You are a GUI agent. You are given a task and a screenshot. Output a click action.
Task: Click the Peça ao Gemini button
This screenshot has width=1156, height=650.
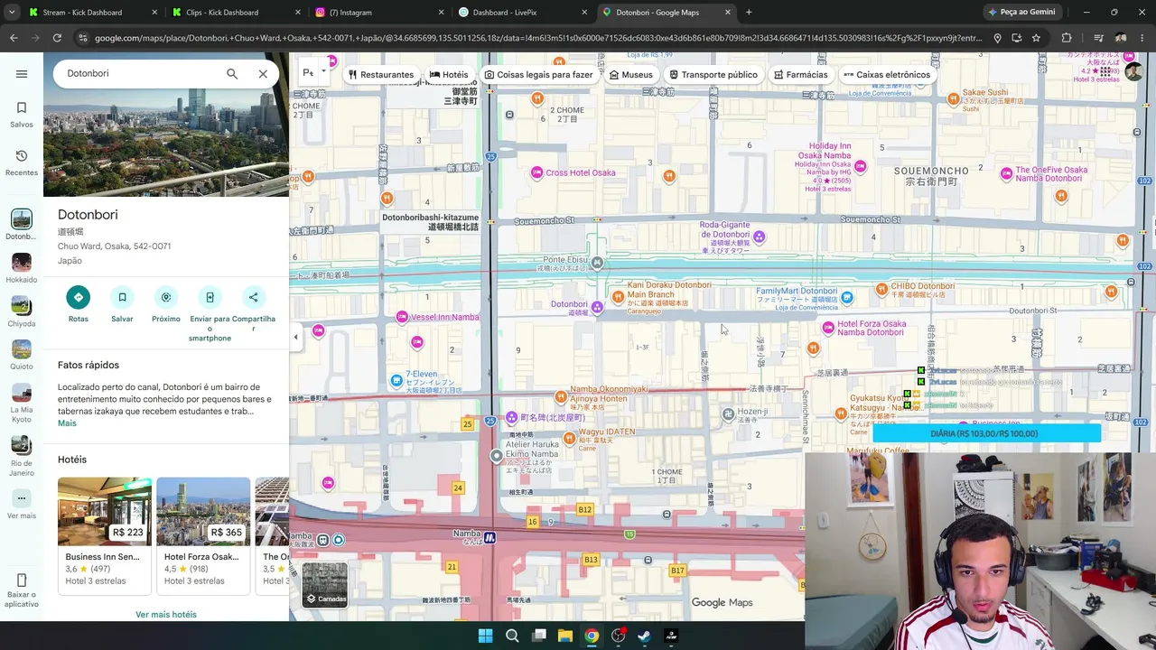[x=1022, y=13]
